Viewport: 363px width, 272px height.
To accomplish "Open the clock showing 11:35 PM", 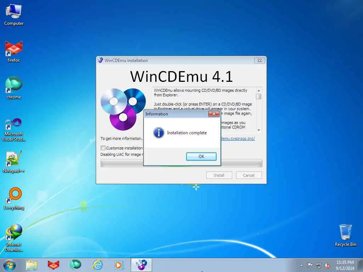I will 345,265.
